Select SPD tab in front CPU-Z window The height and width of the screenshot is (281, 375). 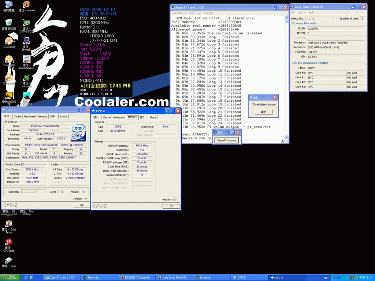142,117
